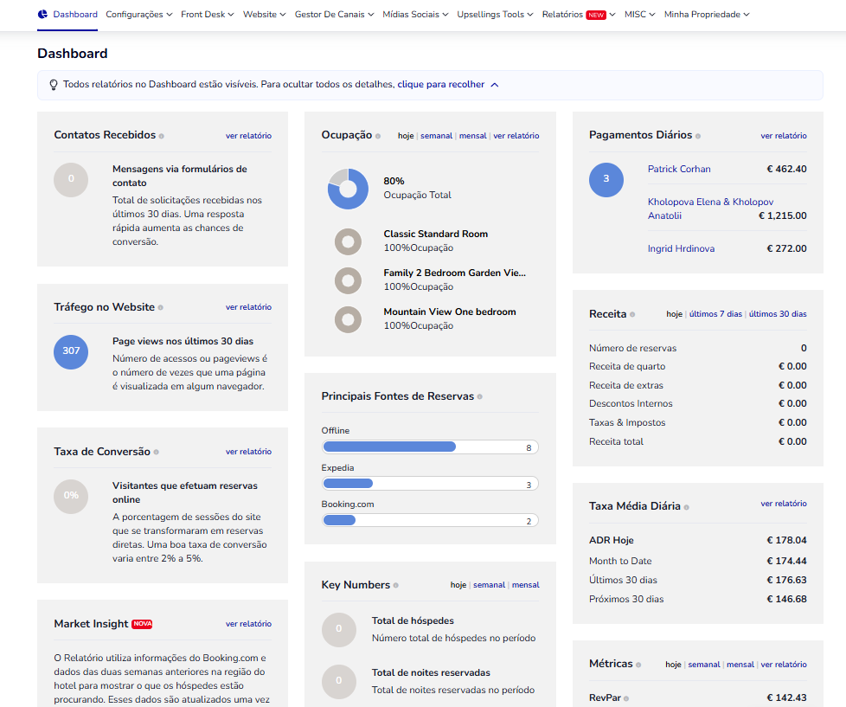Click info dot beside Pagamentos Diários
Viewport: 846px width, 707px height.
(698, 136)
